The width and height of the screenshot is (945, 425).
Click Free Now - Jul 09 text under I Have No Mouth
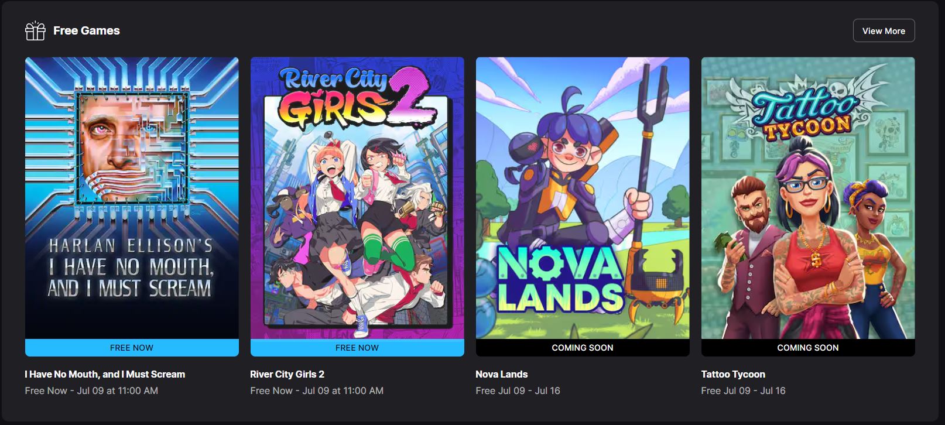pyautogui.click(x=91, y=390)
